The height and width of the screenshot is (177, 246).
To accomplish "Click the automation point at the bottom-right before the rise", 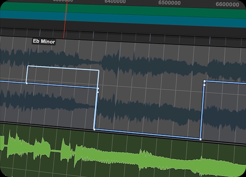I will coord(200,139).
